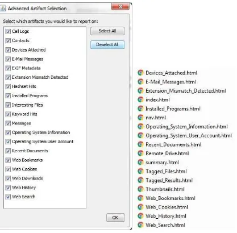Image resolution: width=237 pixels, height=233 pixels.
Task: Click the Web_Search.html file icon
Action: (140, 225)
